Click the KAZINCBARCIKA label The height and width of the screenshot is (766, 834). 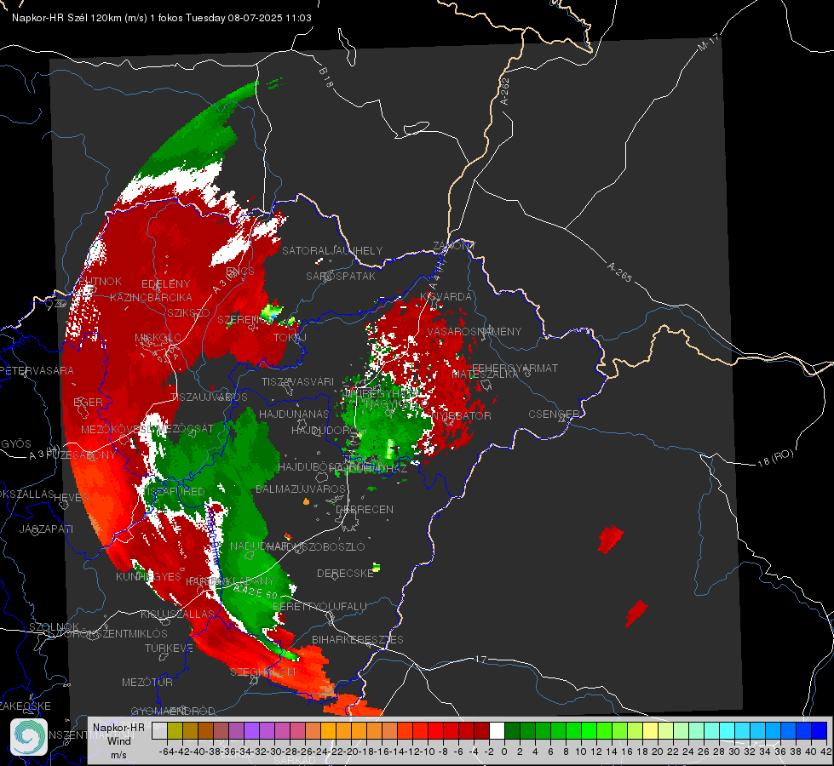(151, 297)
